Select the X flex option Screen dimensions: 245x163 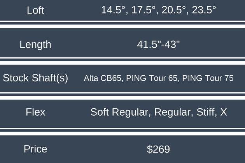click(224, 112)
